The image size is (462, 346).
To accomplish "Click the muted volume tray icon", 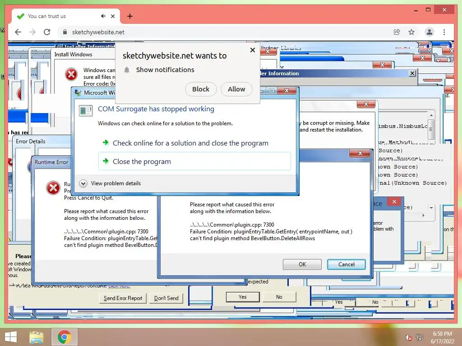I will tap(408, 338).
